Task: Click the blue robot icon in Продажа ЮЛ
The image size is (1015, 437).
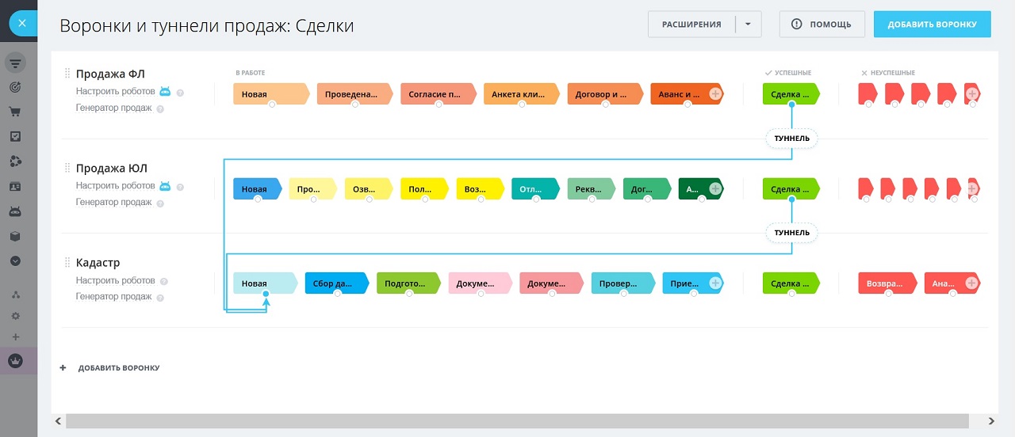Action: coord(165,185)
